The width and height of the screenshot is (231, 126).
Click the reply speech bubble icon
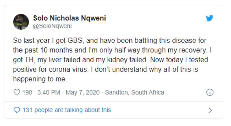pos(17,110)
